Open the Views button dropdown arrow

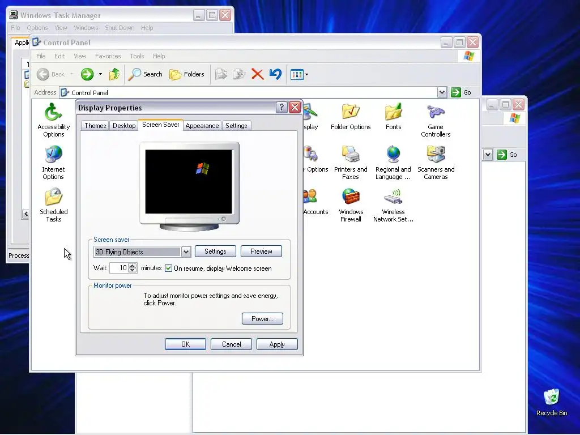tap(306, 74)
